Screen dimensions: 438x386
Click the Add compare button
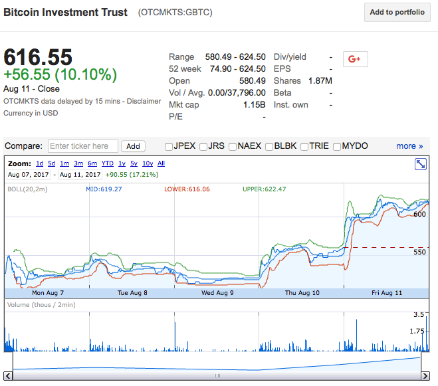click(x=133, y=146)
